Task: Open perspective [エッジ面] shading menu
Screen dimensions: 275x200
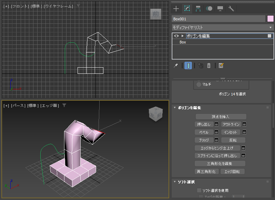Action: click(x=50, y=106)
